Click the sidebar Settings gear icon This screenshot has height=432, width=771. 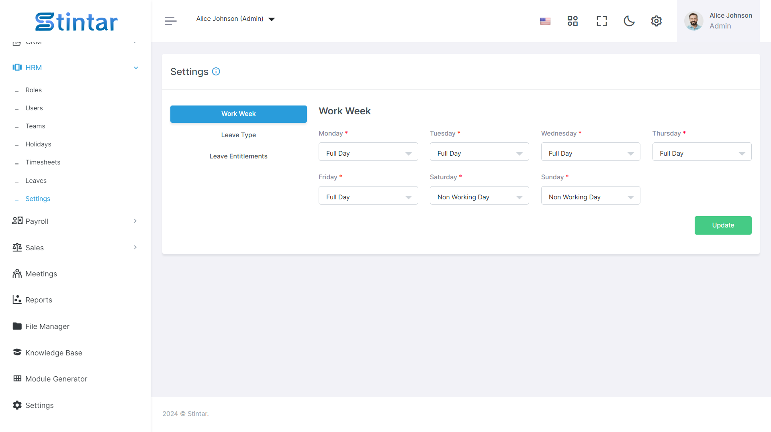(x=17, y=405)
